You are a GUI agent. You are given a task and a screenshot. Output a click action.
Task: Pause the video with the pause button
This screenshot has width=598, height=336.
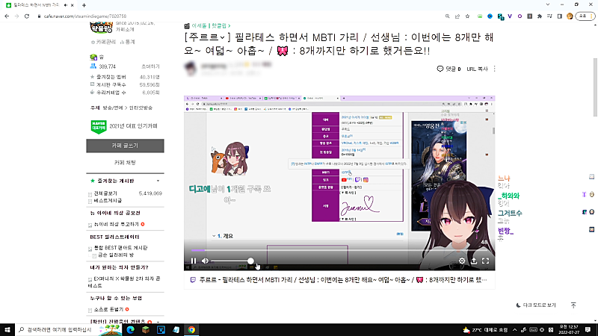click(x=193, y=261)
